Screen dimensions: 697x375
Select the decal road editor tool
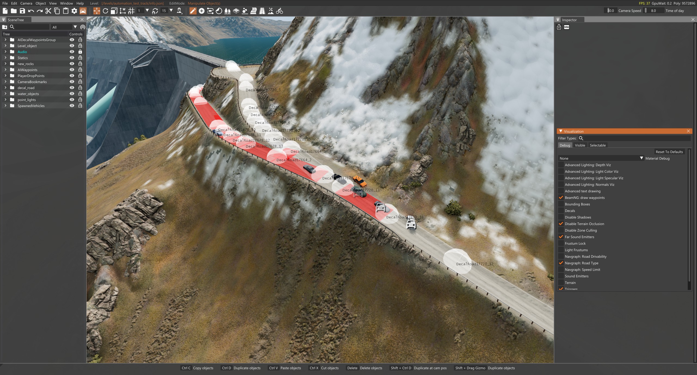pos(262,11)
